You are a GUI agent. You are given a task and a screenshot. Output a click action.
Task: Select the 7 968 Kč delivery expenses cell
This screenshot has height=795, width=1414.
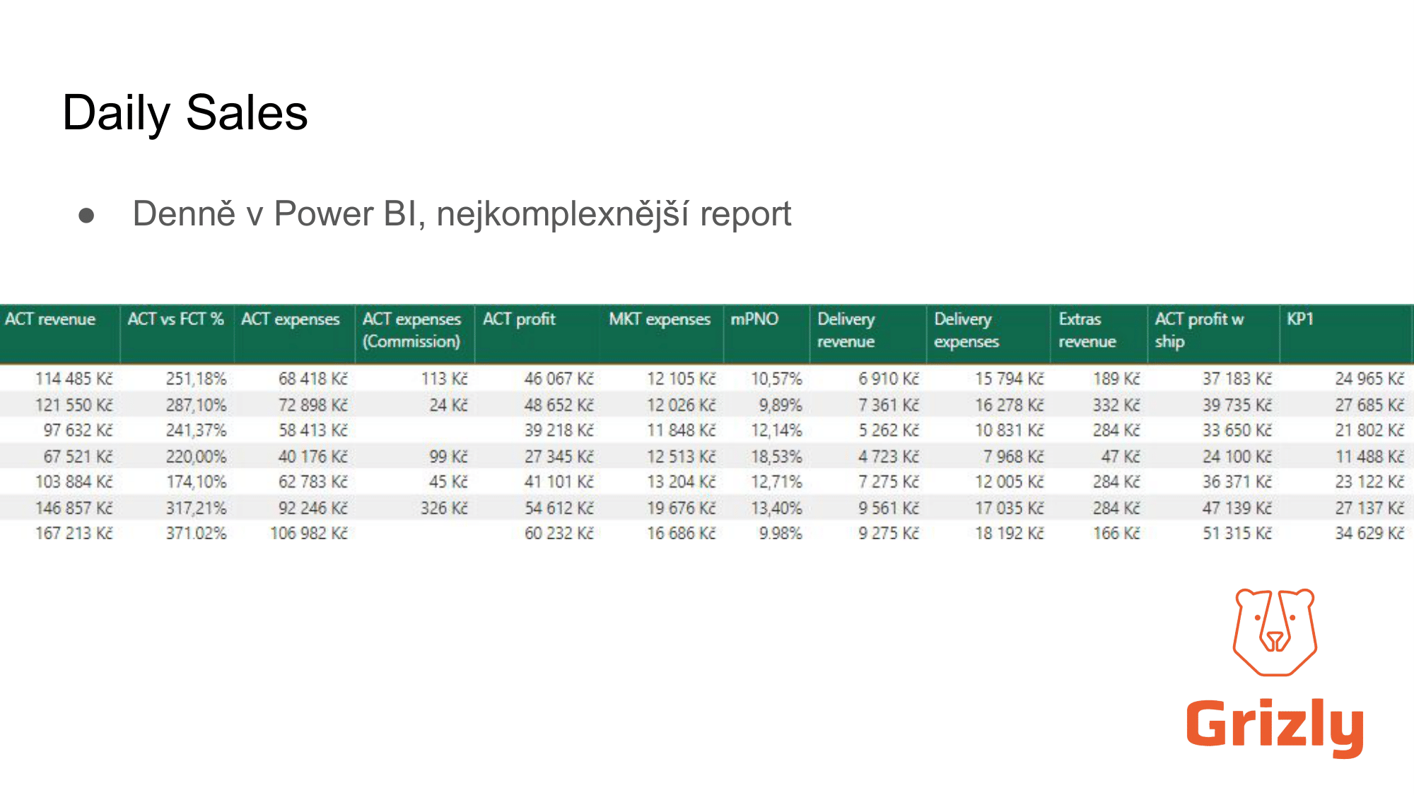1013,457
